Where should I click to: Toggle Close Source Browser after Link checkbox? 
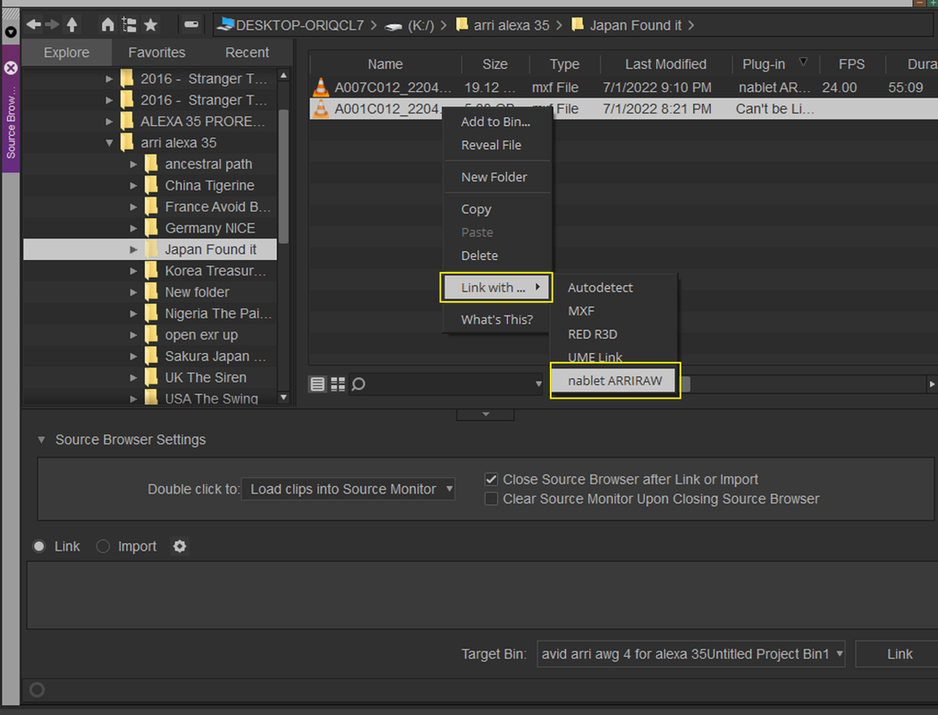tap(491, 479)
